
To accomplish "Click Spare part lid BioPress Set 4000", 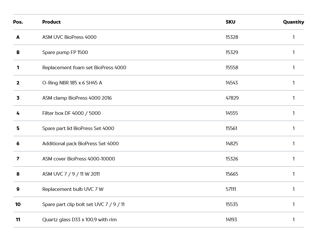I will tap(78, 128).
